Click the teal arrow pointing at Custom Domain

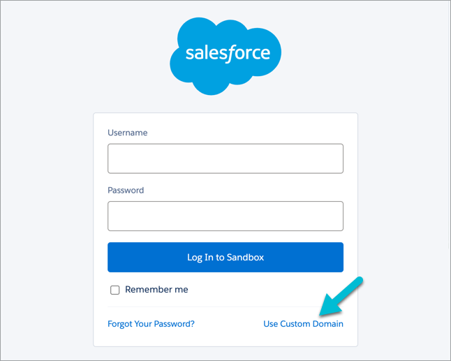[x=341, y=296]
